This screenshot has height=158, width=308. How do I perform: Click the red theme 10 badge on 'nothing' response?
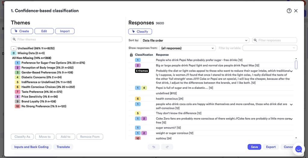[x=138, y=138]
